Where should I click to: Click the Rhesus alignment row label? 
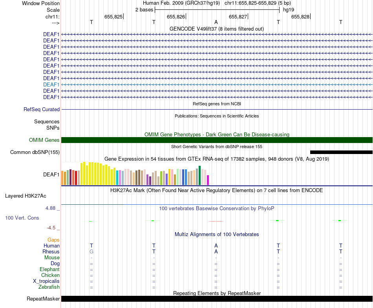[x=51, y=251]
